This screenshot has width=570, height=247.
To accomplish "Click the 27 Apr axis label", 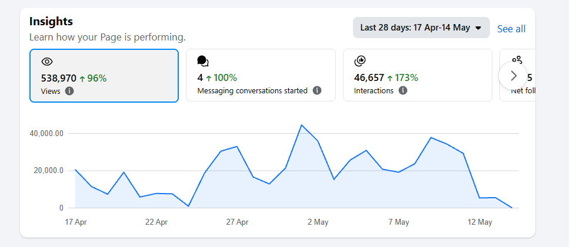I will [237, 222].
